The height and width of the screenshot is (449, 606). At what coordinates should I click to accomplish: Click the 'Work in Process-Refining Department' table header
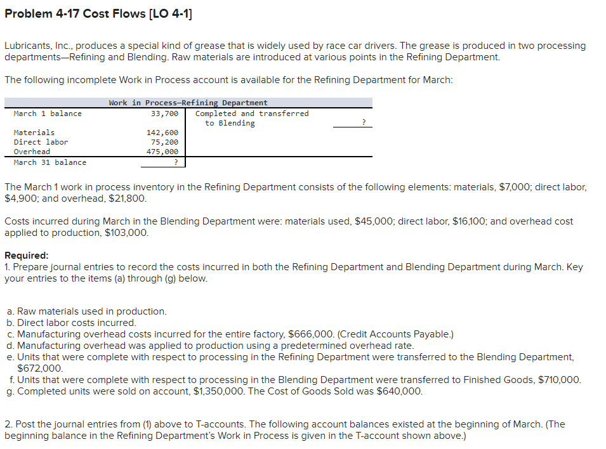(188, 103)
